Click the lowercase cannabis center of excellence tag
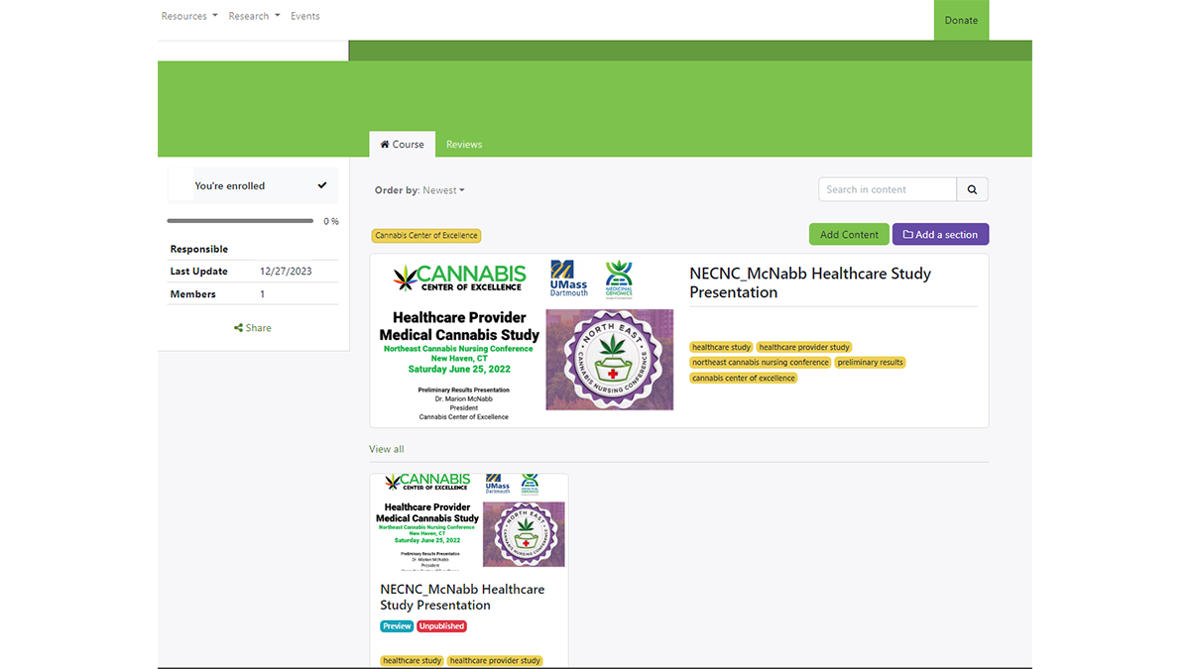Viewport: 1190px width, 669px height. 744,378
